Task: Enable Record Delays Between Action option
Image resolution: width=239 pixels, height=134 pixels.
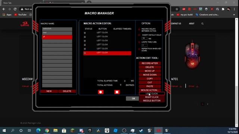Action: (139, 29)
